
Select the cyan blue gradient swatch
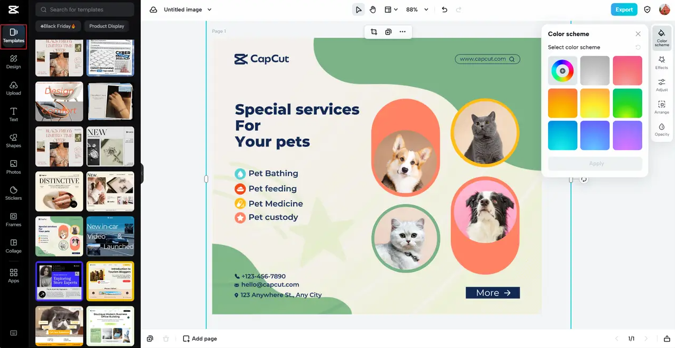[x=562, y=135]
